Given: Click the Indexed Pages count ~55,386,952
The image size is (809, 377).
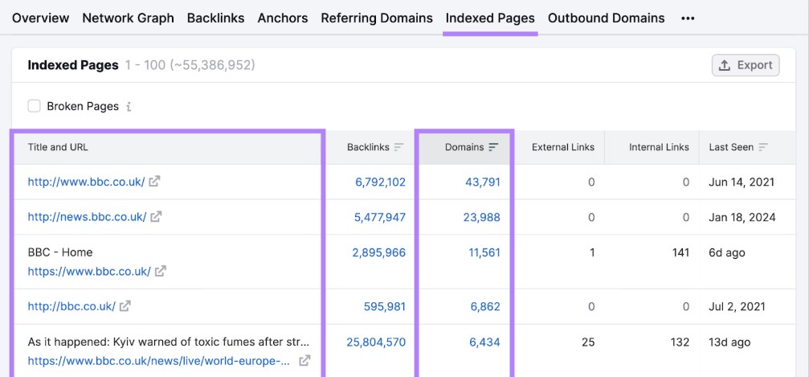Looking at the screenshot, I should pos(213,66).
